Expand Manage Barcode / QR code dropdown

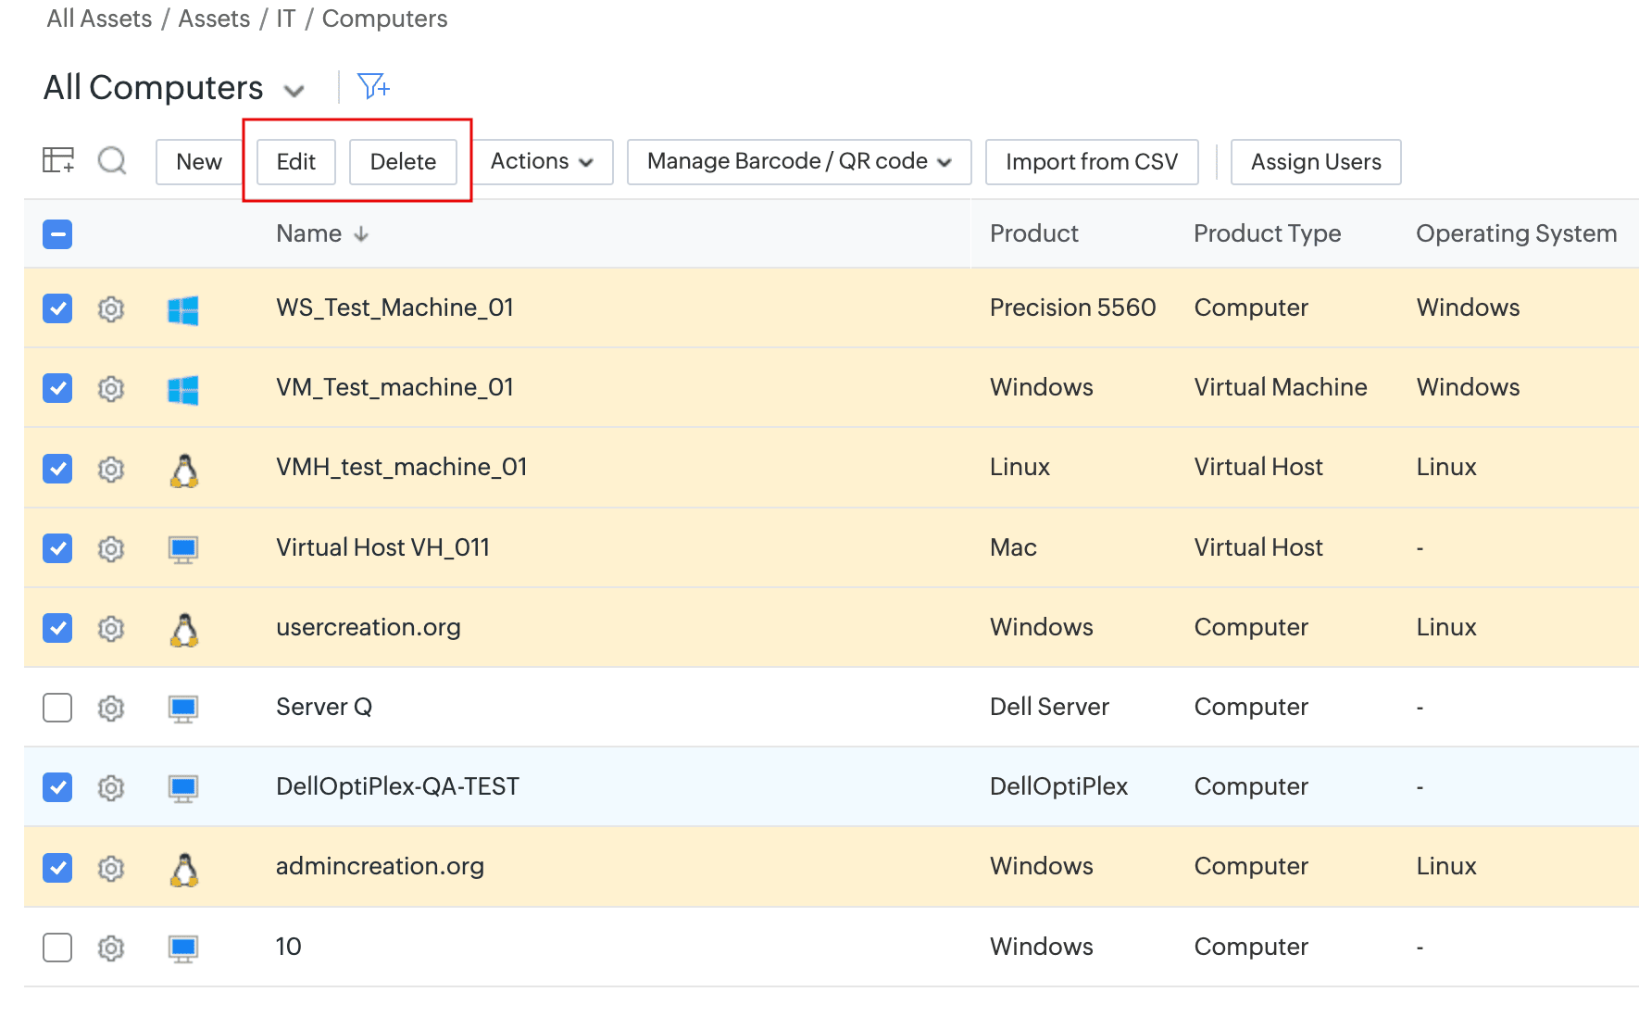coord(798,161)
